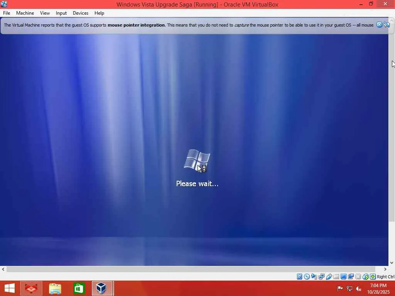
Task: Click the Vista Windows logo
Action: 197,160
